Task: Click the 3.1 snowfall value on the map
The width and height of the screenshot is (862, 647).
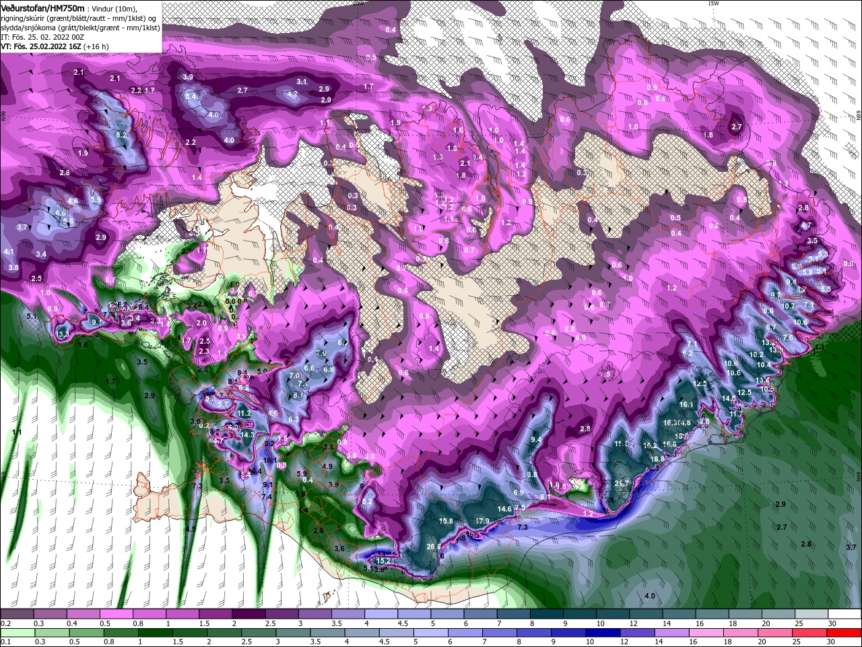Action: (302, 82)
